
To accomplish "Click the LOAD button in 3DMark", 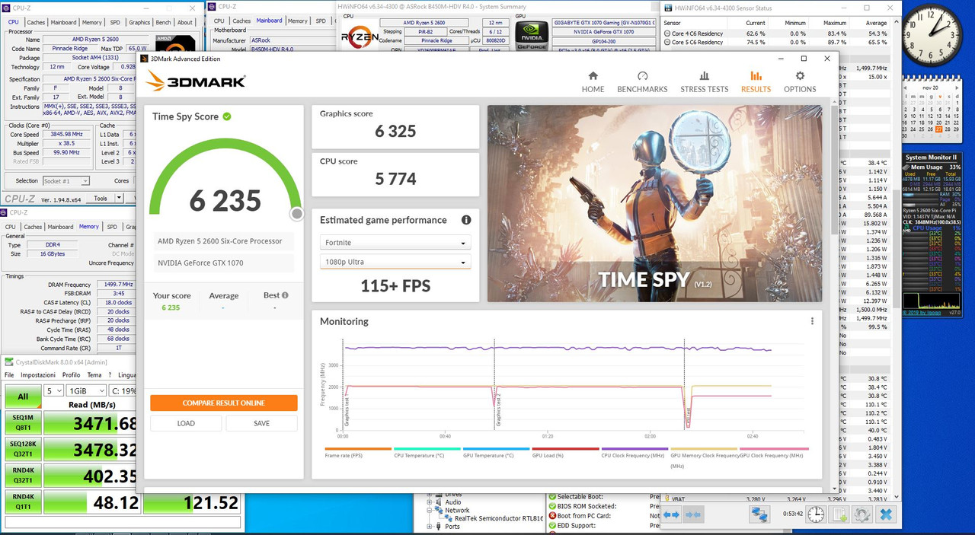I will 186,423.
